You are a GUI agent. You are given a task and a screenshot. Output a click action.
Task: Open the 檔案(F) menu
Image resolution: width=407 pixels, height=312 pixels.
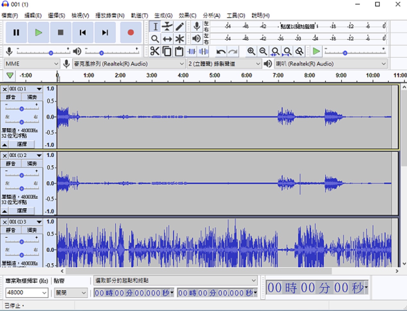coord(10,15)
